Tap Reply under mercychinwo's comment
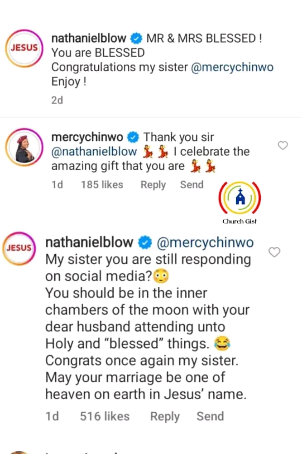 tap(153, 185)
